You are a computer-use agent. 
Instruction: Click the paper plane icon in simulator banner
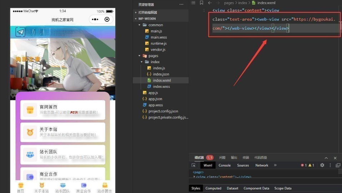(x=20, y=32)
